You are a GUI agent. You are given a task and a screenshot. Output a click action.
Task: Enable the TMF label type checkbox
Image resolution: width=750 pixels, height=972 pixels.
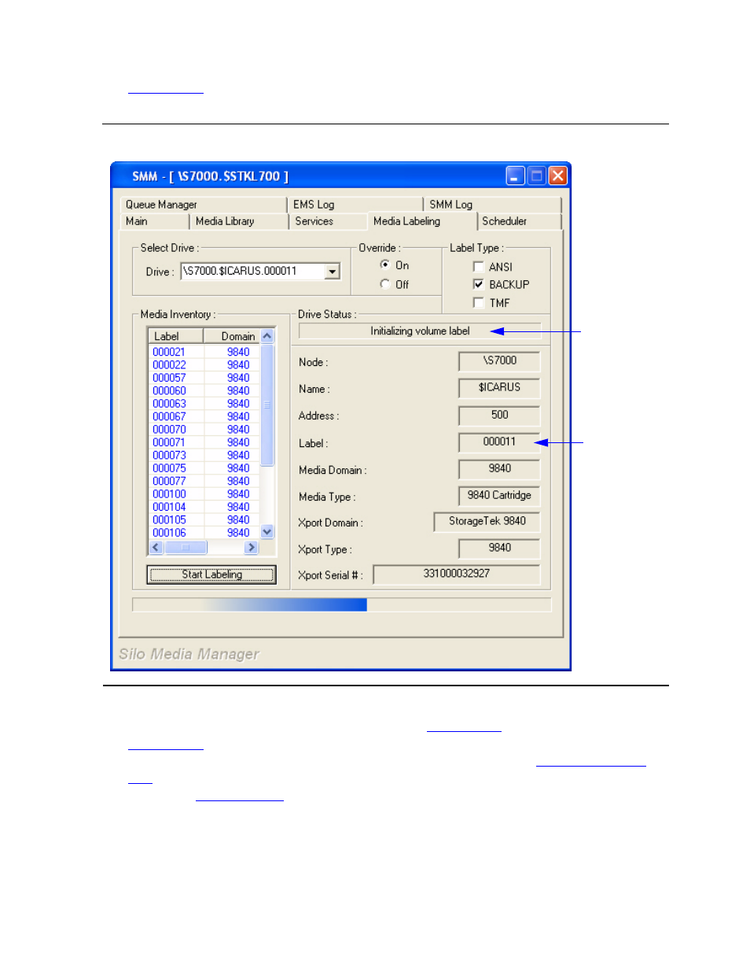point(478,302)
